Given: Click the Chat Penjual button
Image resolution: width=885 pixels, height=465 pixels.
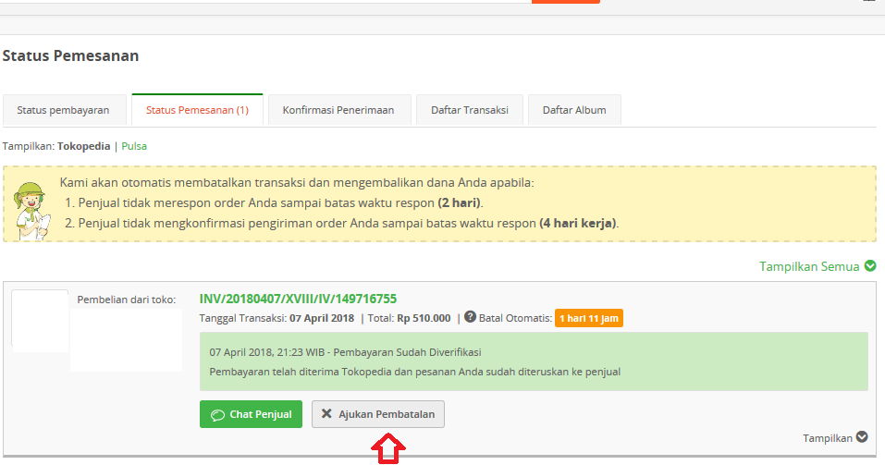Looking at the screenshot, I should (251, 414).
